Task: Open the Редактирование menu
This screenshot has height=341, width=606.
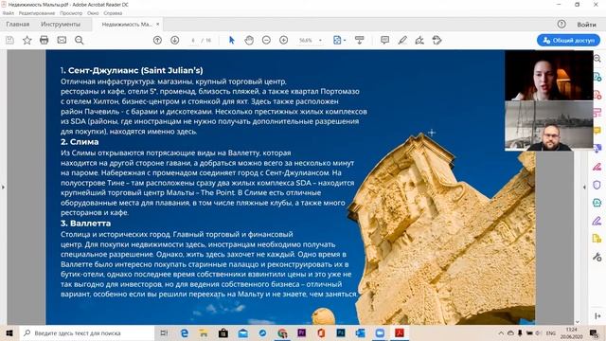Action: [x=37, y=13]
